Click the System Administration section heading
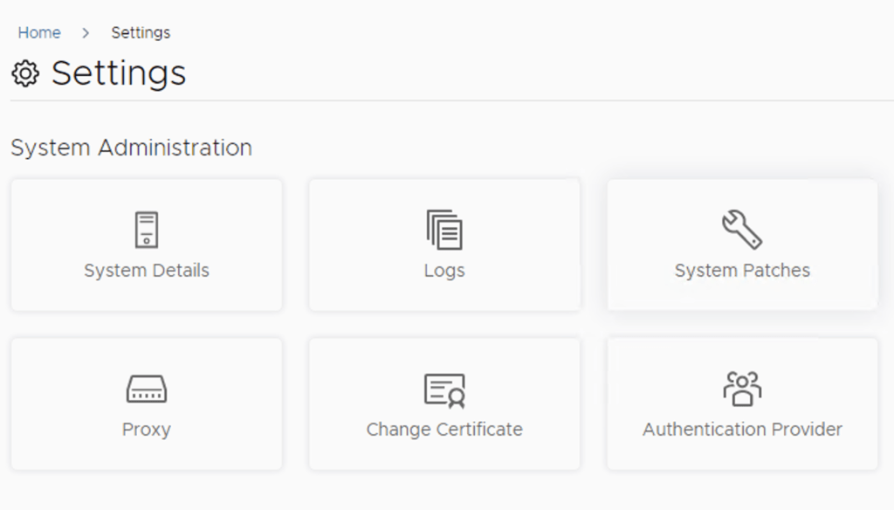This screenshot has height=510, width=894. pos(131,148)
